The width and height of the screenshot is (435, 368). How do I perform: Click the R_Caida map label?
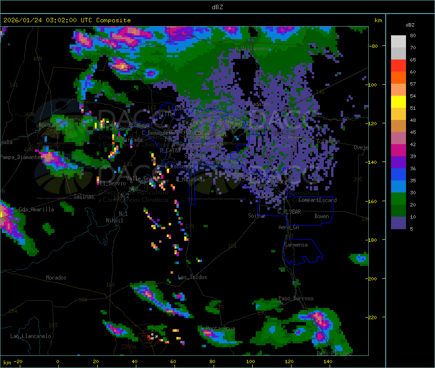click(170, 150)
